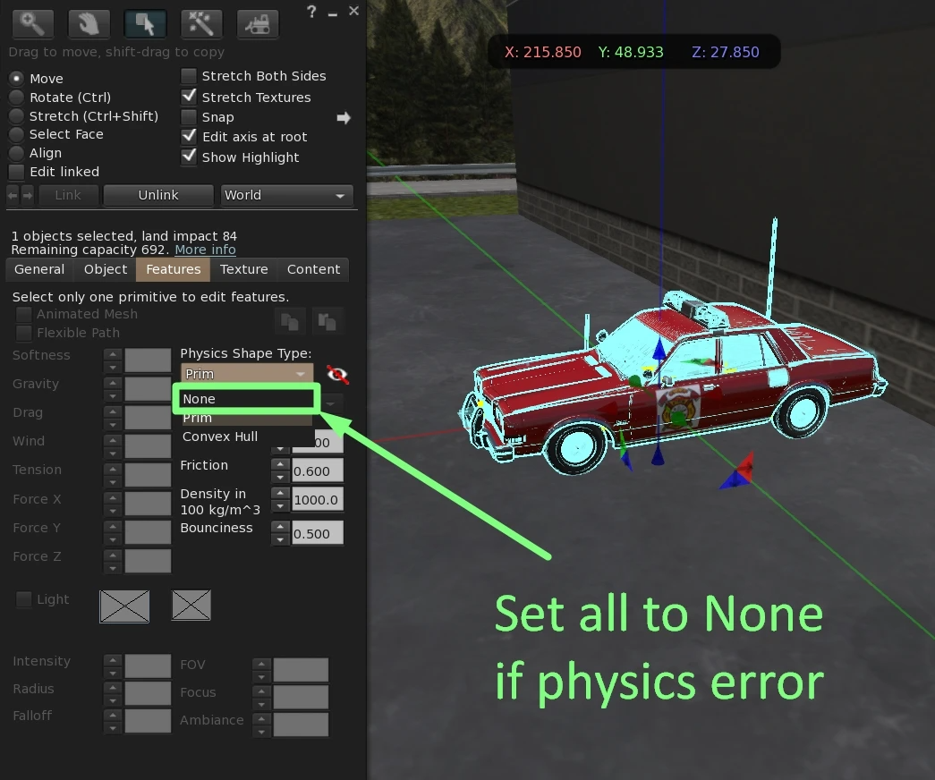Viewport: 935px width, 780px height.
Task: Select the Land bulldozer tool
Action: tap(258, 23)
